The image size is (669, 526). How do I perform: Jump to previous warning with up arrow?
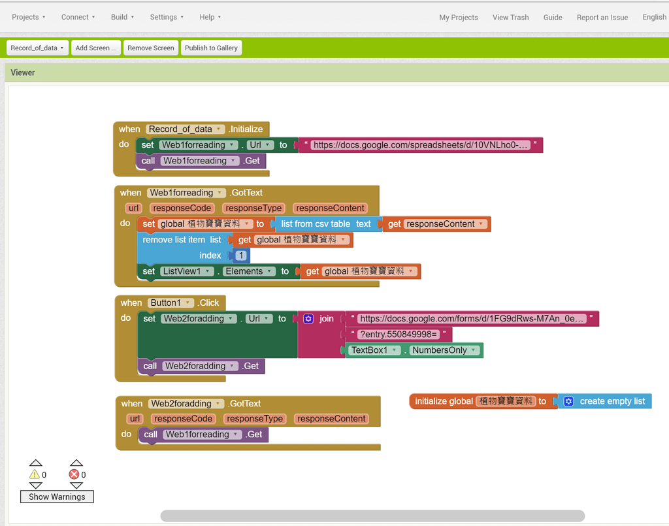pyautogui.click(x=35, y=463)
